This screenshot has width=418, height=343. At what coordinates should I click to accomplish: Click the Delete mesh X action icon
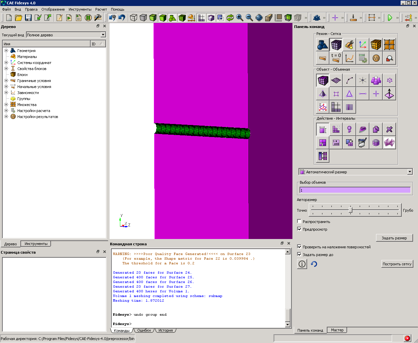pos(389,129)
